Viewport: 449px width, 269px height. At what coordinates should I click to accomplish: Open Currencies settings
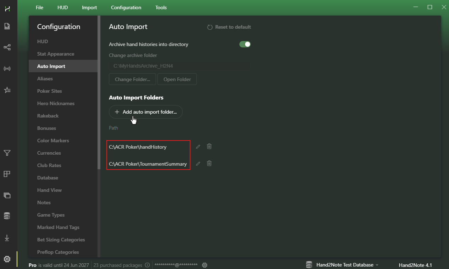63,153
